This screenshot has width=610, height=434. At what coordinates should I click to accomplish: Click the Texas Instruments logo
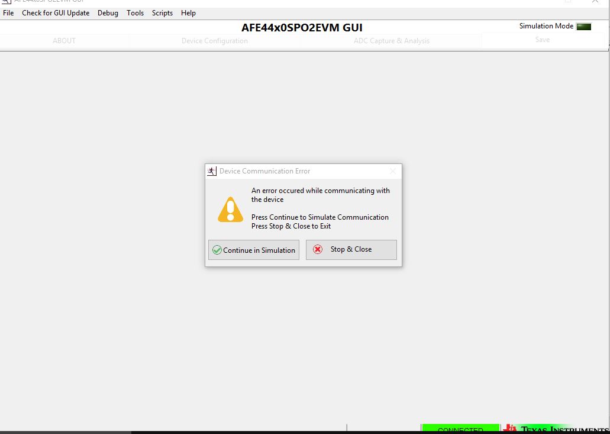point(556,429)
